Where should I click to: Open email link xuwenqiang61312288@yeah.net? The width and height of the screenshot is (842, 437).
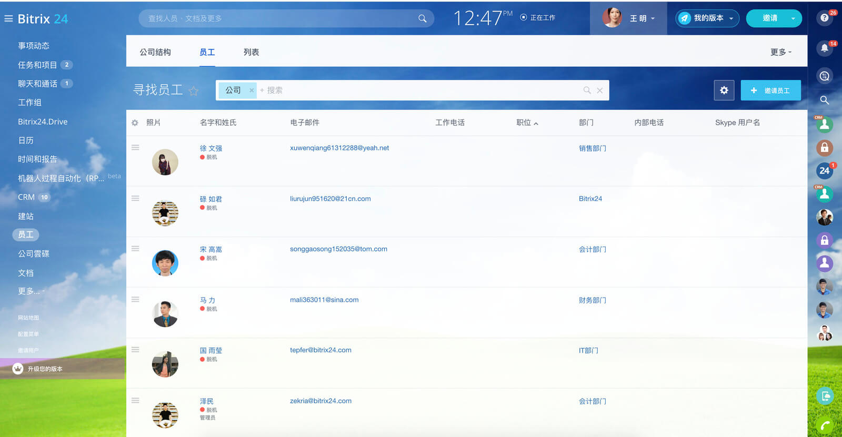tap(339, 148)
